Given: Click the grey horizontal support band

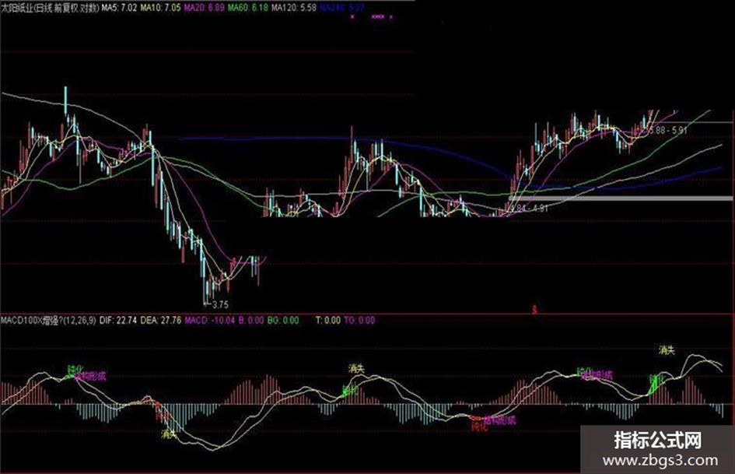Looking at the screenshot, I should coord(621,198).
